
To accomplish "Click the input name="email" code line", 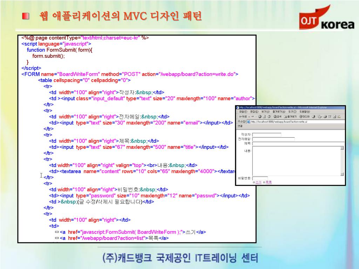I will pyautogui.click(x=141, y=123).
